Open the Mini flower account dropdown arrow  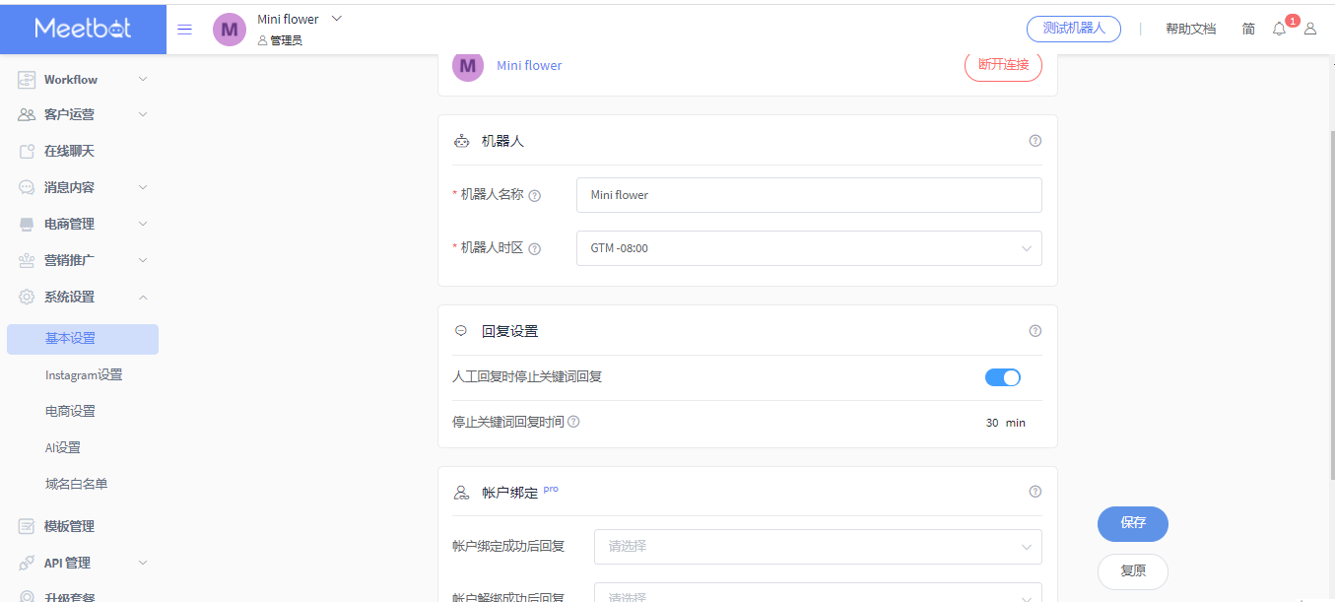point(336,19)
